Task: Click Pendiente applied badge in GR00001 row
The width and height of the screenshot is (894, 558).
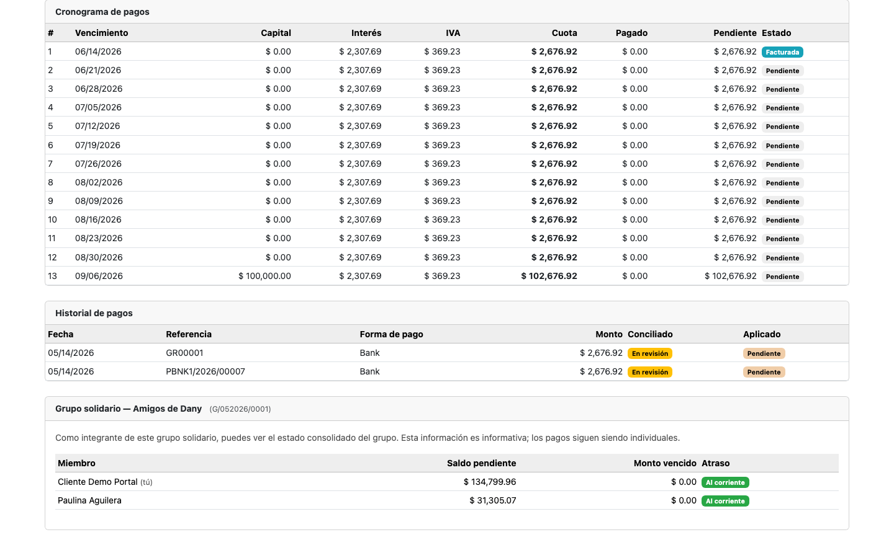Action: pyautogui.click(x=764, y=353)
